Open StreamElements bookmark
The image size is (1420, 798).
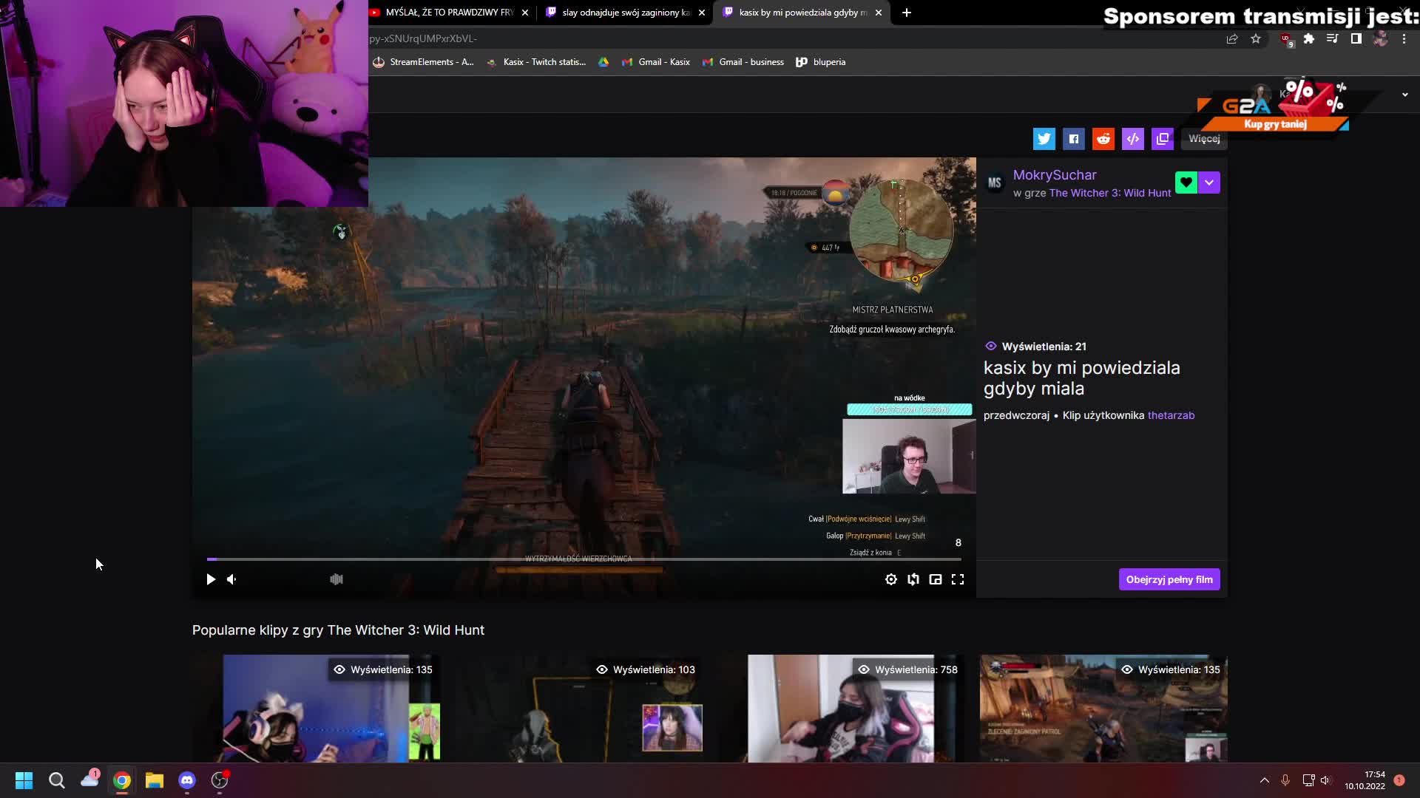click(423, 62)
